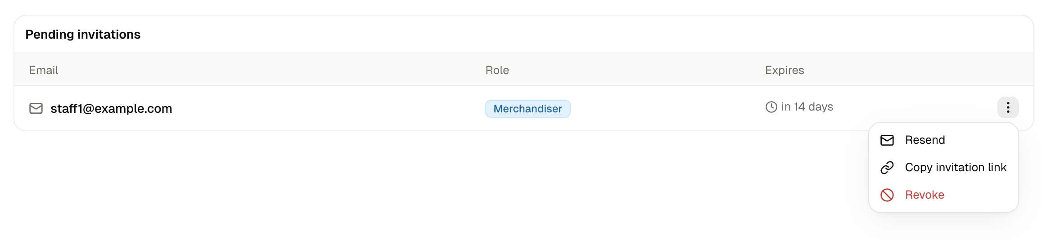
Task: Click the Revoke text label
Action: pos(924,195)
